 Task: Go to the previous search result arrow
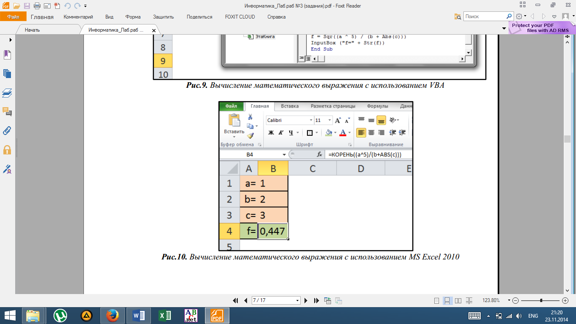tap(532, 16)
